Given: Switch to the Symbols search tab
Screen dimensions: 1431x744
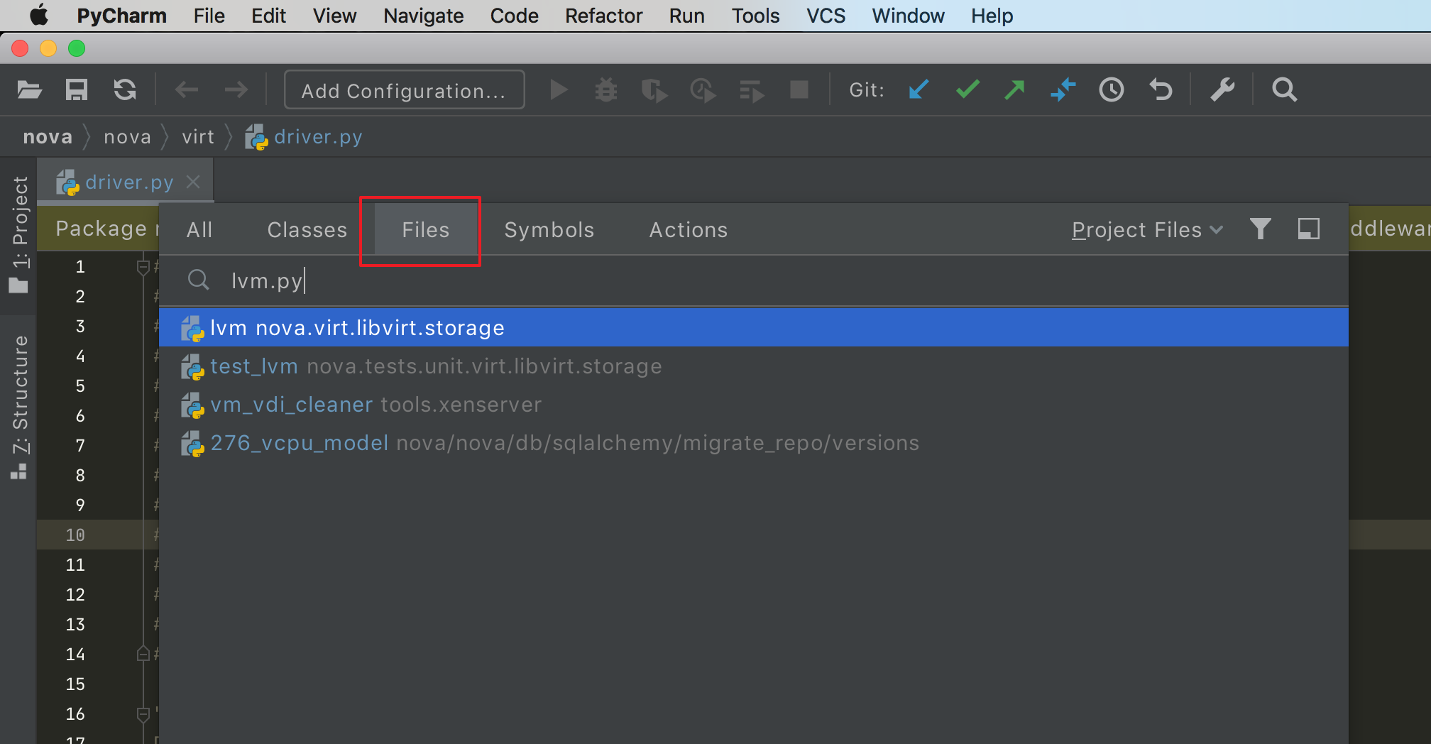Looking at the screenshot, I should click(x=549, y=230).
